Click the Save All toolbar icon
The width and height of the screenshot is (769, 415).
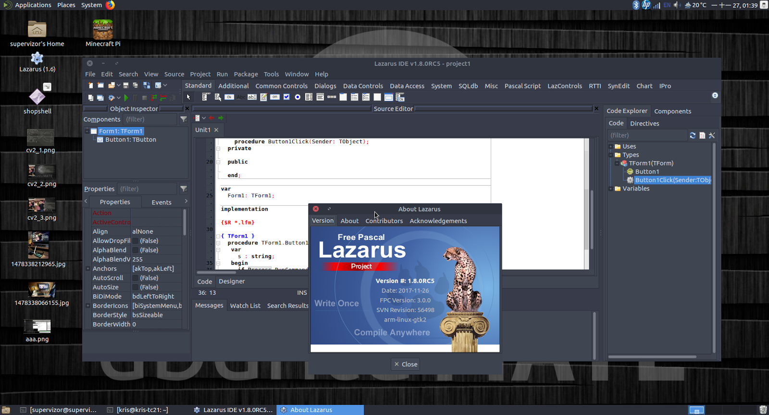[135, 85]
